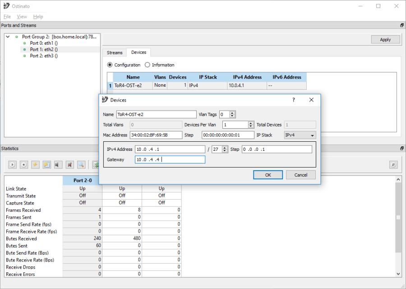The width and height of the screenshot is (406, 289).
Task: Increase Vlan Tags with the up arrow
Action: pyautogui.click(x=232, y=113)
